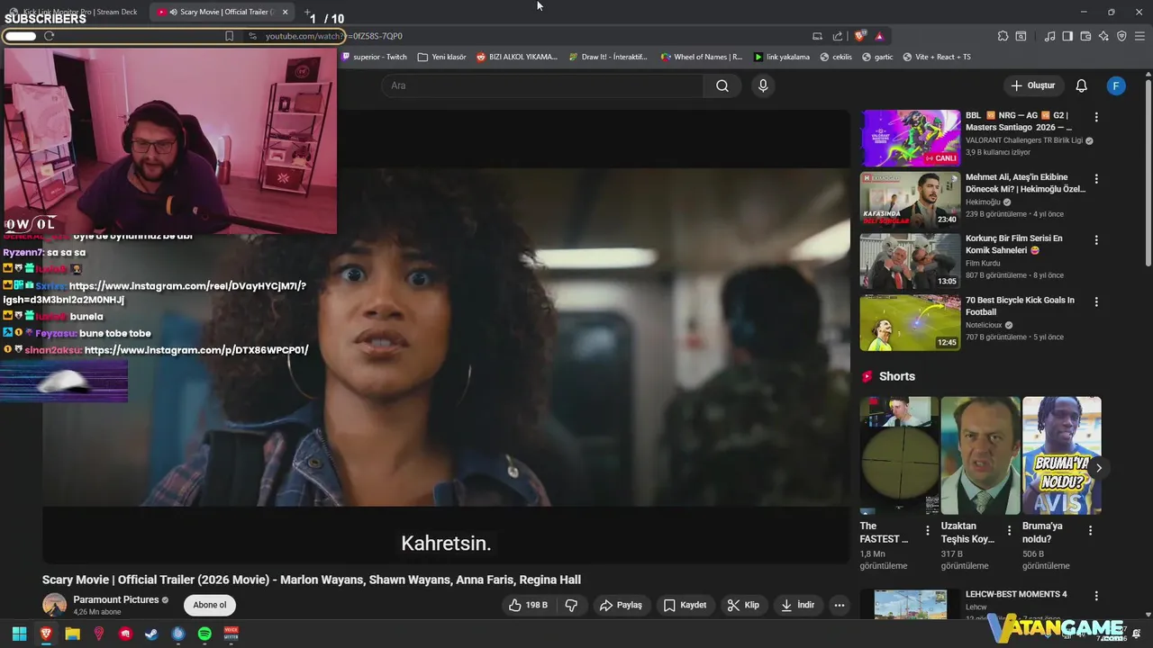Like the video with 198 B thumbs up

(x=528, y=605)
